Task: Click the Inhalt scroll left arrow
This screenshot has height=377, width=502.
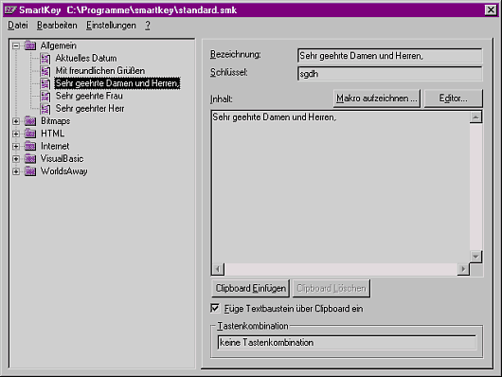Action: [218, 269]
